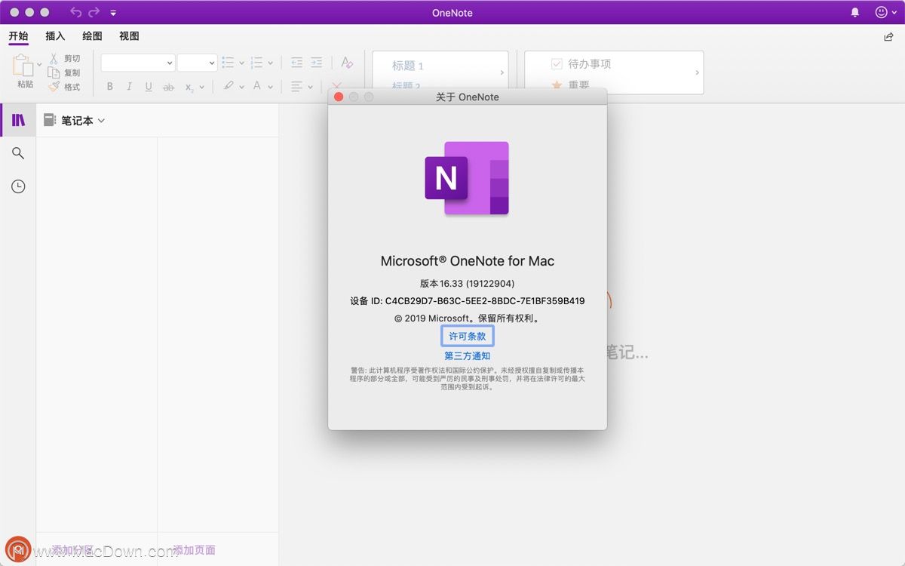Click the numbered list icon
Image resolution: width=905 pixels, height=566 pixels.
tap(256, 63)
